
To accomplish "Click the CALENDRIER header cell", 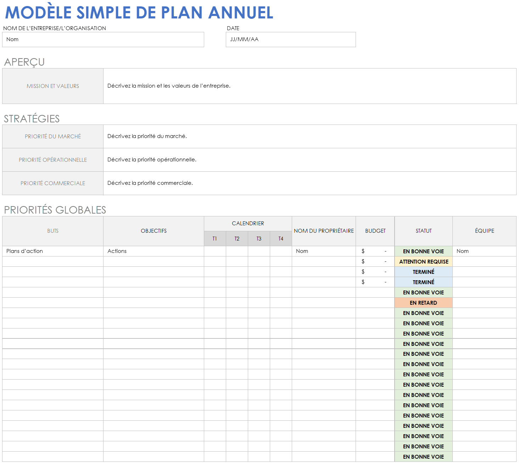I will 247,223.
